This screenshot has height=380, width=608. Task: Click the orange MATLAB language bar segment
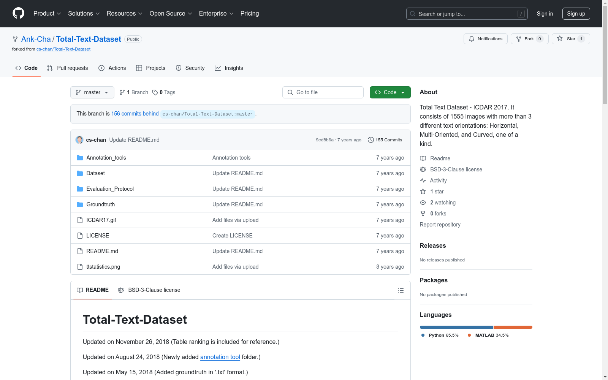(x=513, y=327)
